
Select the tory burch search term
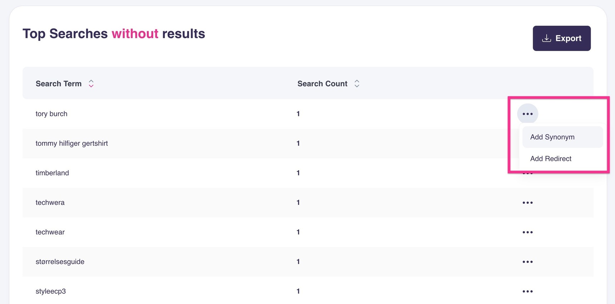[x=51, y=114]
